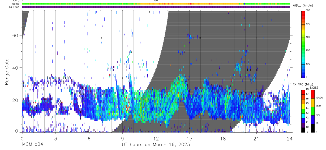This screenshot has width=326, height=150.
Task: Click the '151' CPID value above the noise bar
Action: click(x=156, y=1)
